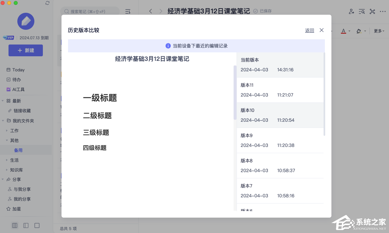Screen dimensions: 389x233
Task: Open AI工具 in the sidebar
Action: click(x=15, y=90)
